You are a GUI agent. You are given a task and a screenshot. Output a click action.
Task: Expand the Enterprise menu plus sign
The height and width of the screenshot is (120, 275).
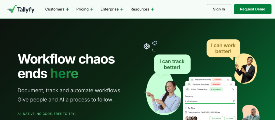[x=122, y=9]
